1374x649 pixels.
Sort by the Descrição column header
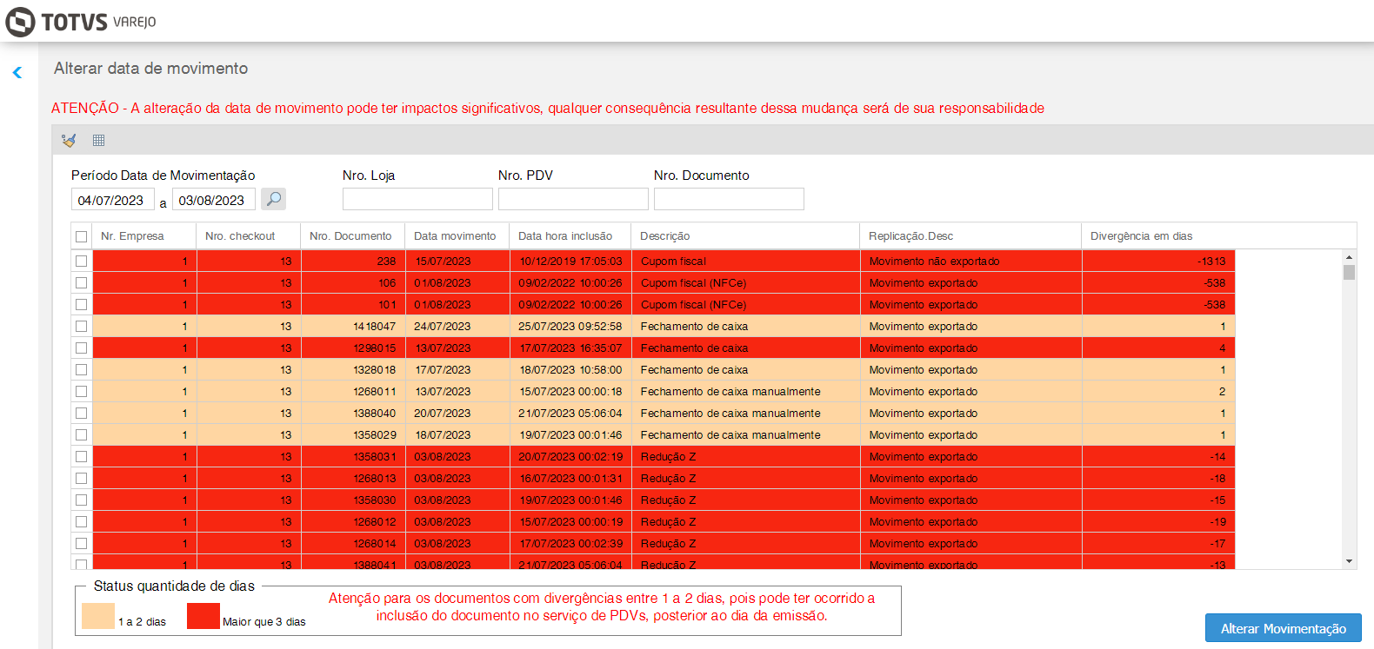[746, 236]
